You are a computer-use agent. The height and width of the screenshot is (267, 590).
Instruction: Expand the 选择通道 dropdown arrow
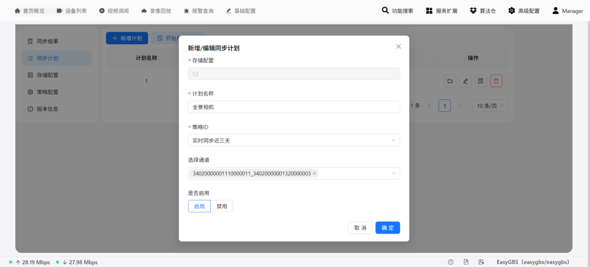point(393,174)
